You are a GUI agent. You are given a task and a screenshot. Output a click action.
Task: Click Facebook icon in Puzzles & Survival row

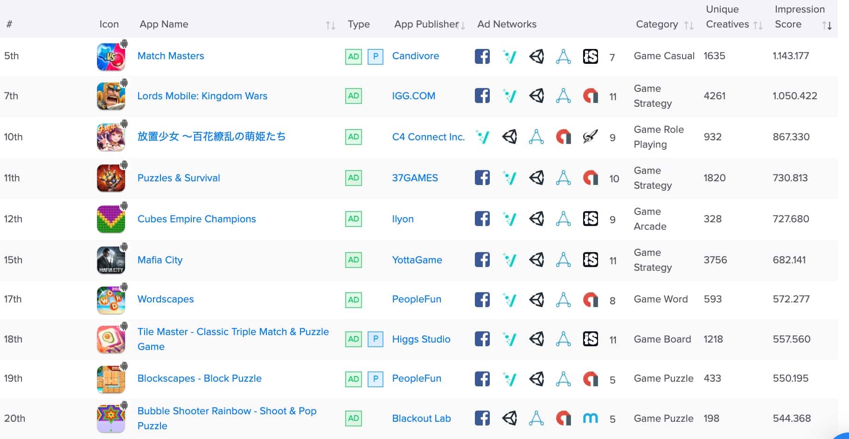[x=482, y=178]
